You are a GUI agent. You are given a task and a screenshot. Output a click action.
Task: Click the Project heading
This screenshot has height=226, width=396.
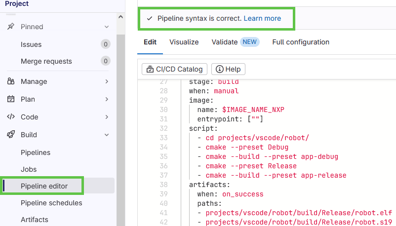click(17, 4)
